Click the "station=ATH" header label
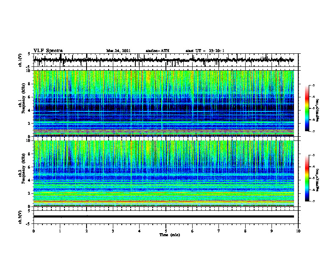336x259 pixels. (x=157, y=51)
